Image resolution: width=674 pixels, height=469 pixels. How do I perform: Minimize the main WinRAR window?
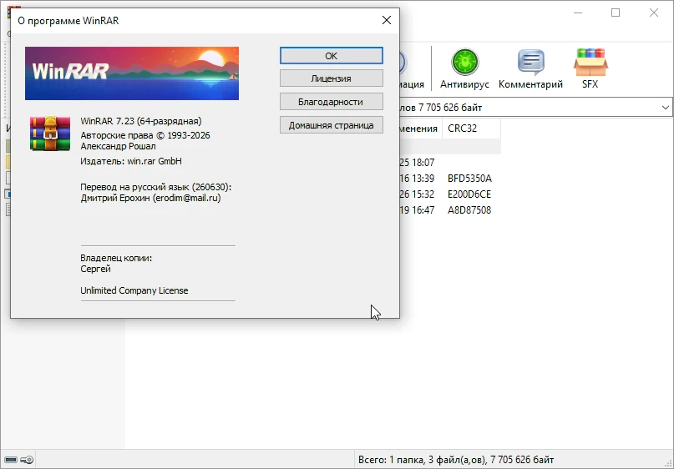tap(578, 13)
